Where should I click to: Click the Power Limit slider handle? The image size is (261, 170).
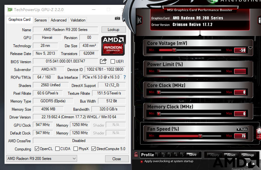pyautogui.click(x=159, y=71)
